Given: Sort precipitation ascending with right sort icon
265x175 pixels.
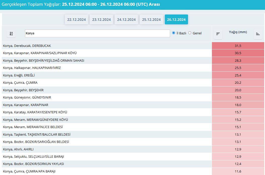Looking at the screenshot, I should pos(258,34).
